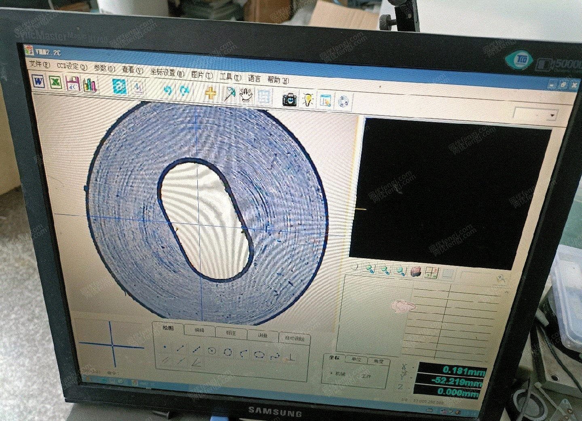Click the text annotation toolbar icon
Screen dimensions: 582x421
[138, 88]
